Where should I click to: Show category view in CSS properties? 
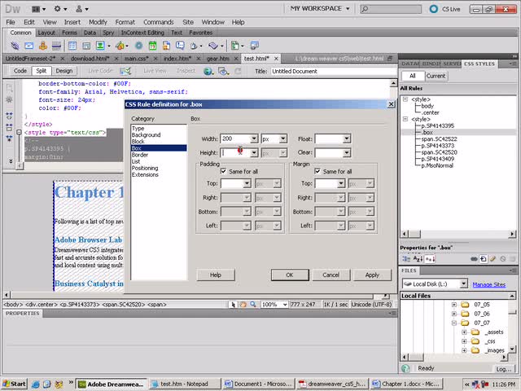406,259
